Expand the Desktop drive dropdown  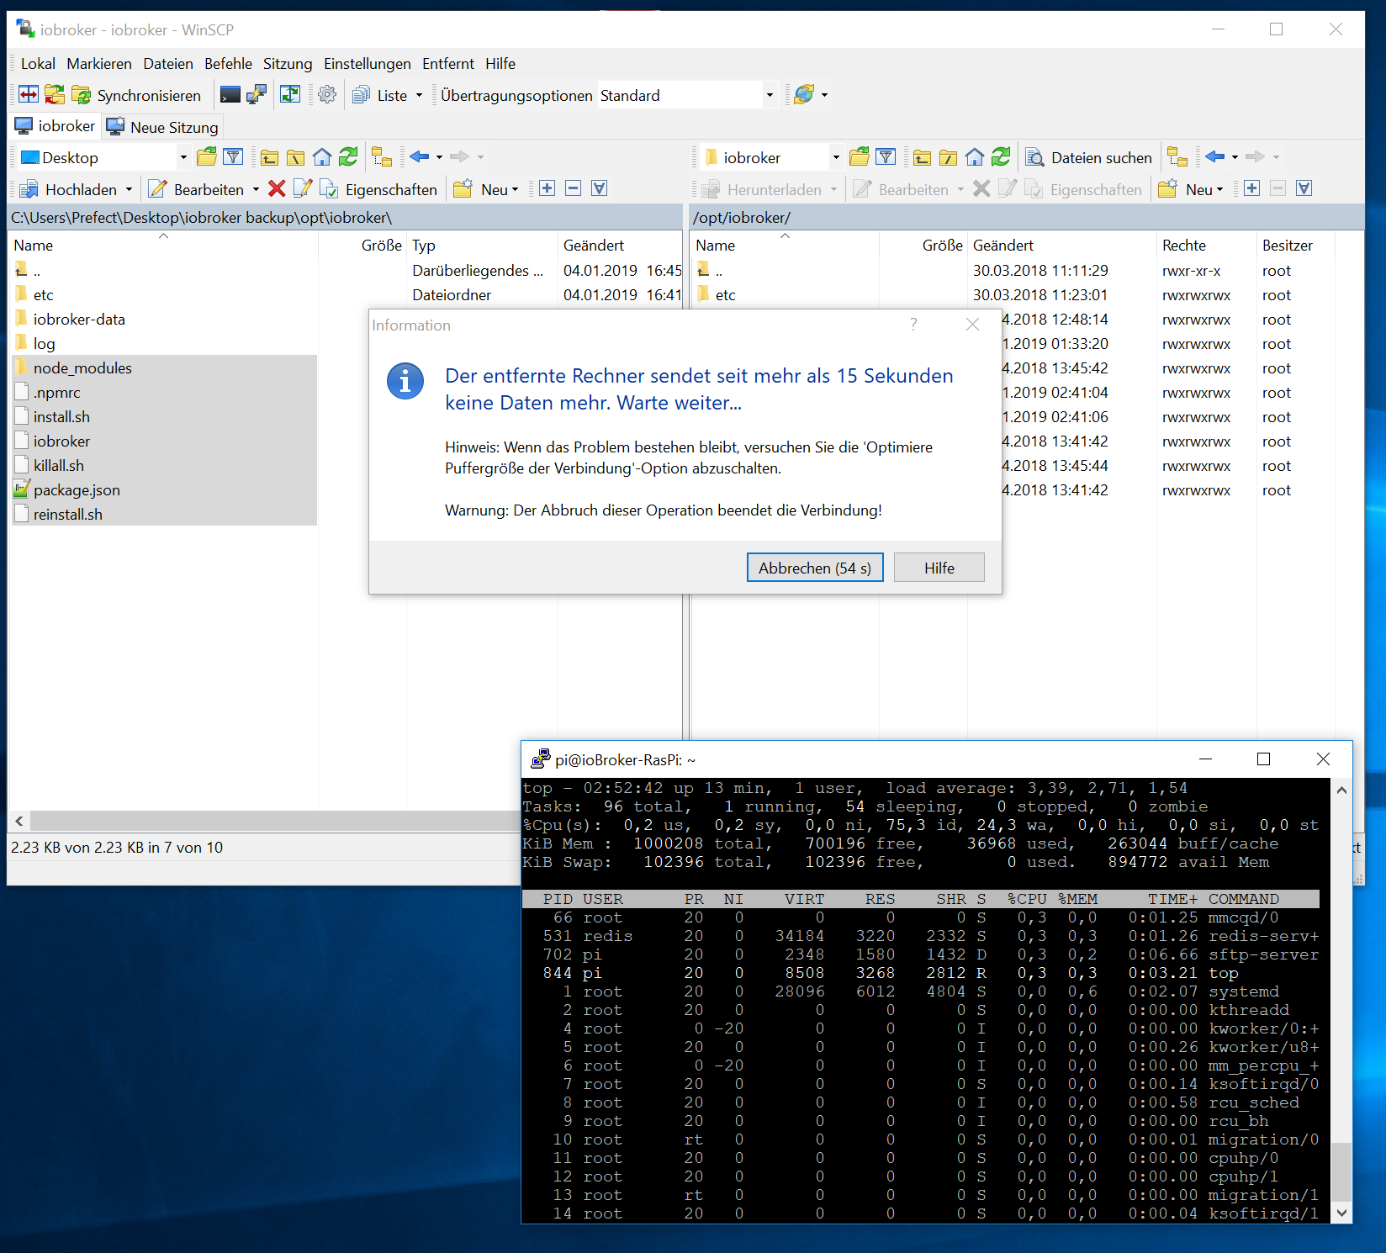pyautogui.click(x=183, y=157)
